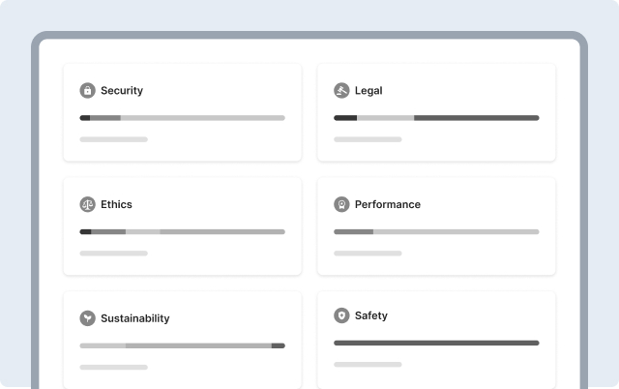Click placeholder text line under Security bar
The height and width of the screenshot is (389, 619).
[x=114, y=139]
